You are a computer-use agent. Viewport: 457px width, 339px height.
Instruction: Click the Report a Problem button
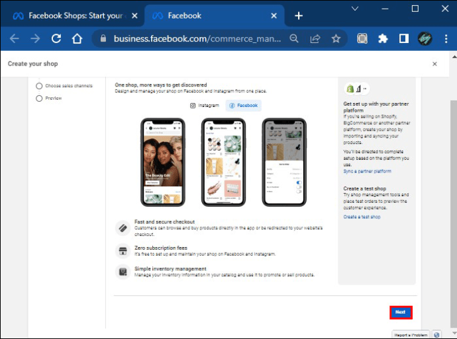(411, 335)
